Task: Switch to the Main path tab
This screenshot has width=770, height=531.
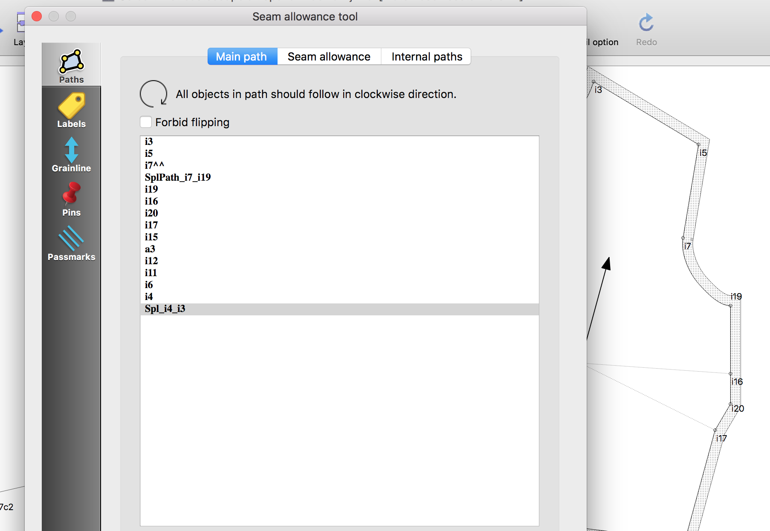Action: pos(242,57)
